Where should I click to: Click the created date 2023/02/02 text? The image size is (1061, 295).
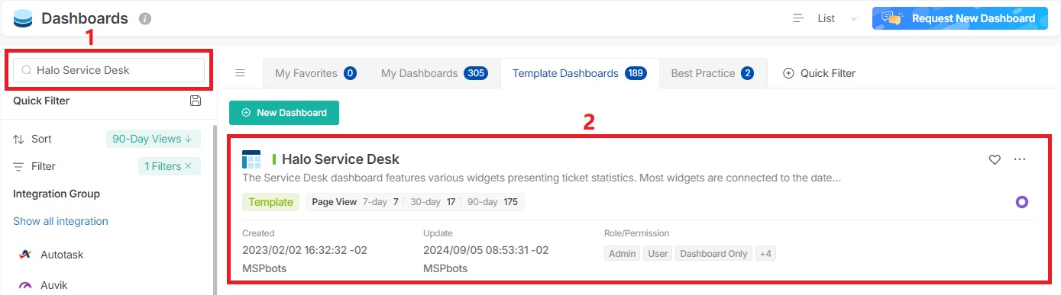tap(305, 250)
